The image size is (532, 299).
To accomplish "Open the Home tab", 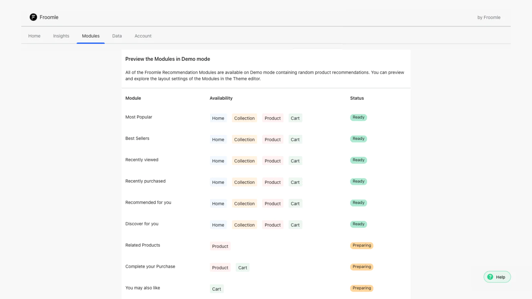I will point(34,36).
